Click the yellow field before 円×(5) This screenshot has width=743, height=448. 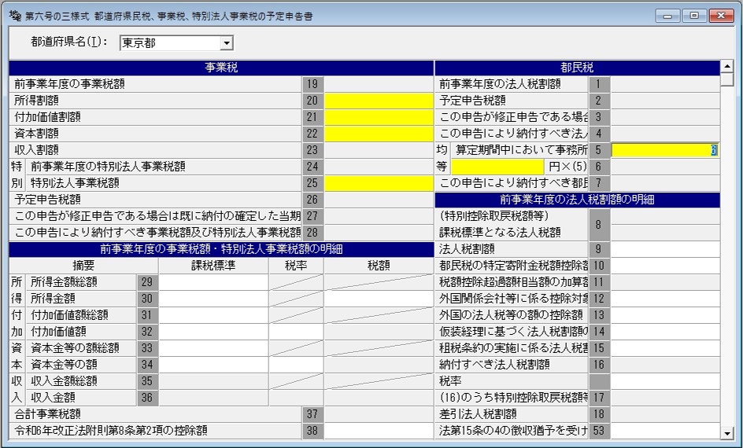[497, 167]
